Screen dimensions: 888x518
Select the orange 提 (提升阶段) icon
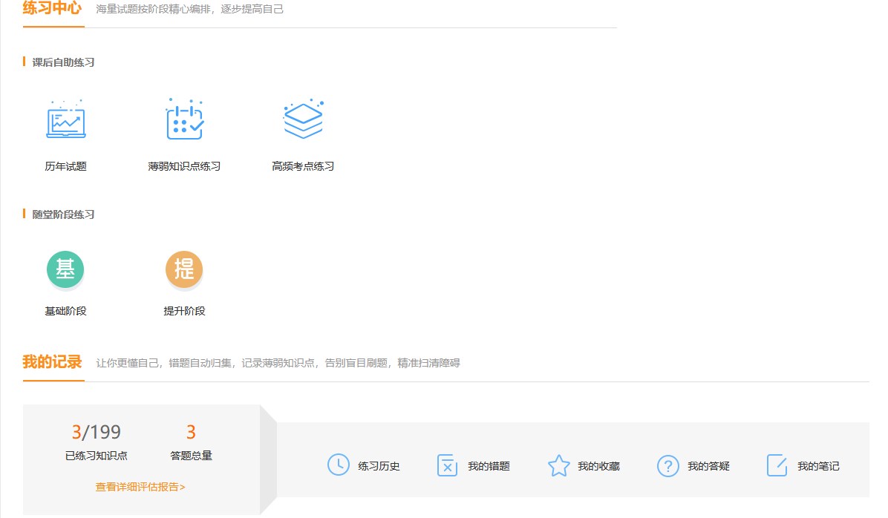coord(184,269)
